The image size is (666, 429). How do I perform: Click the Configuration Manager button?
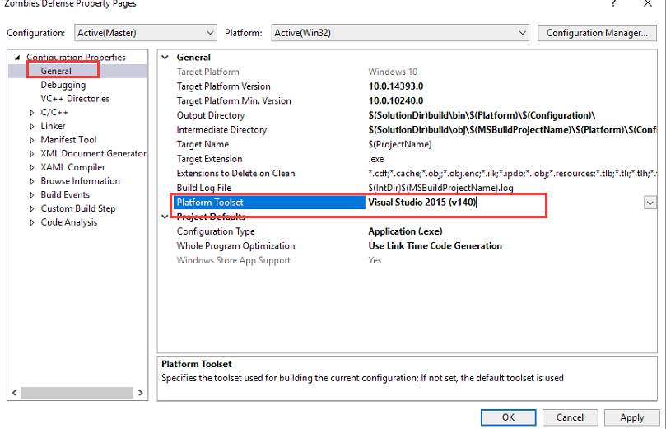click(x=597, y=33)
